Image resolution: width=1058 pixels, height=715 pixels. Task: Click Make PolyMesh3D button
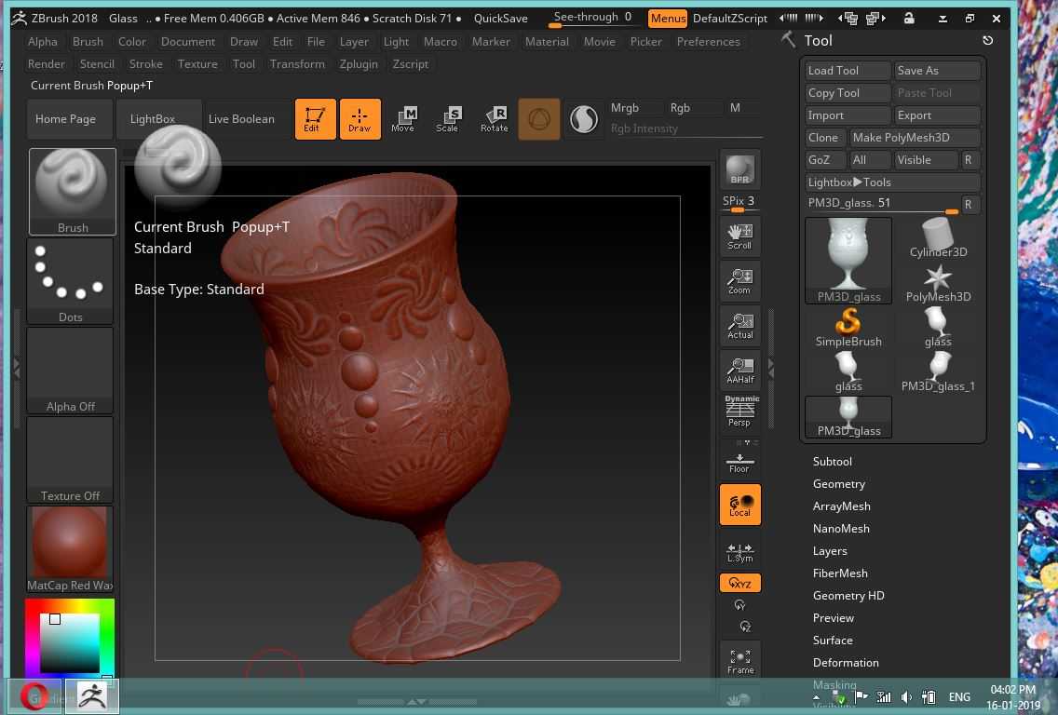click(915, 138)
